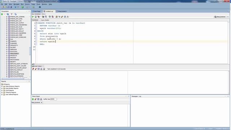Image resolution: width=231 pixels, height=130 pixels.
Task: Click the Filter funnel icon in Connections panel
Action: pos(12,14)
